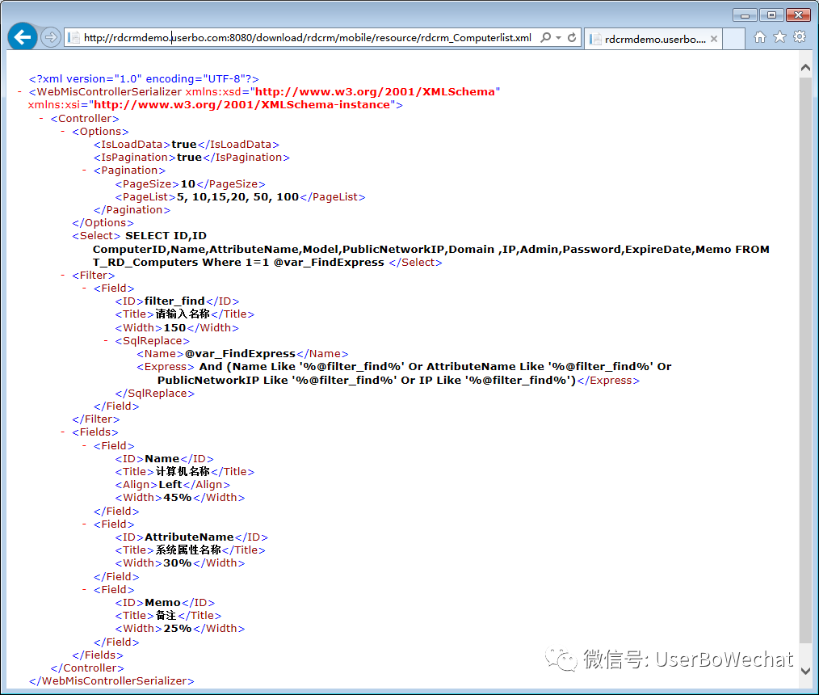Click the IsPagination true value
This screenshot has width=819, height=695.
189,158
